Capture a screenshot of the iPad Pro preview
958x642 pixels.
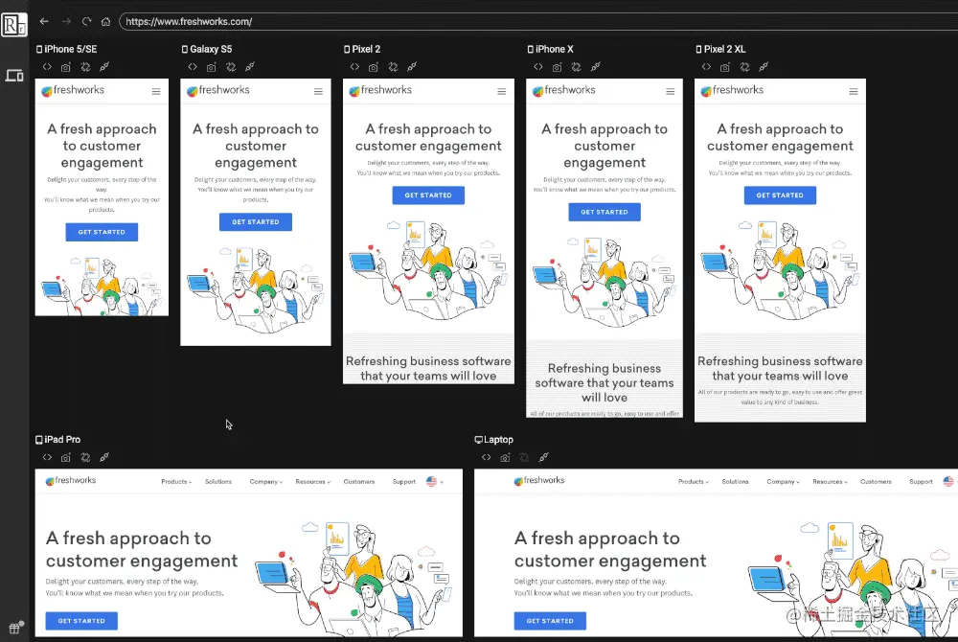(x=66, y=457)
